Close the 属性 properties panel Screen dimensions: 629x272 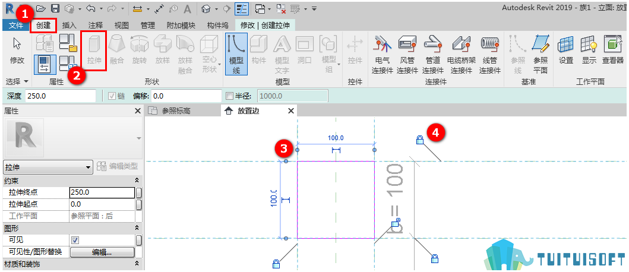[138, 111]
